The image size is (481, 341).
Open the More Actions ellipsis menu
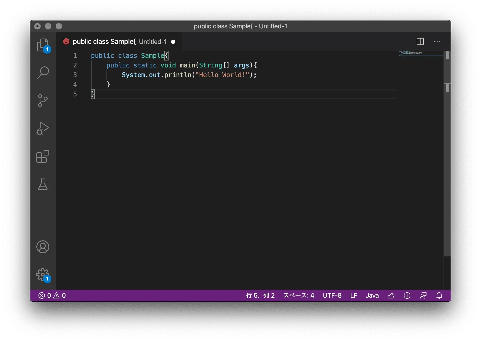pyautogui.click(x=437, y=42)
